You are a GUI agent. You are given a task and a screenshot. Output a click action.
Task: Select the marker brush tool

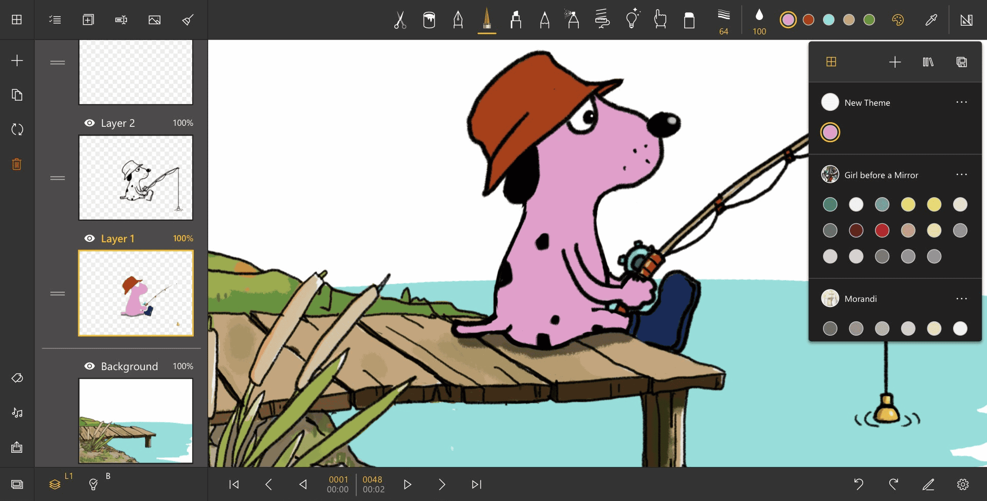[516, 20]
